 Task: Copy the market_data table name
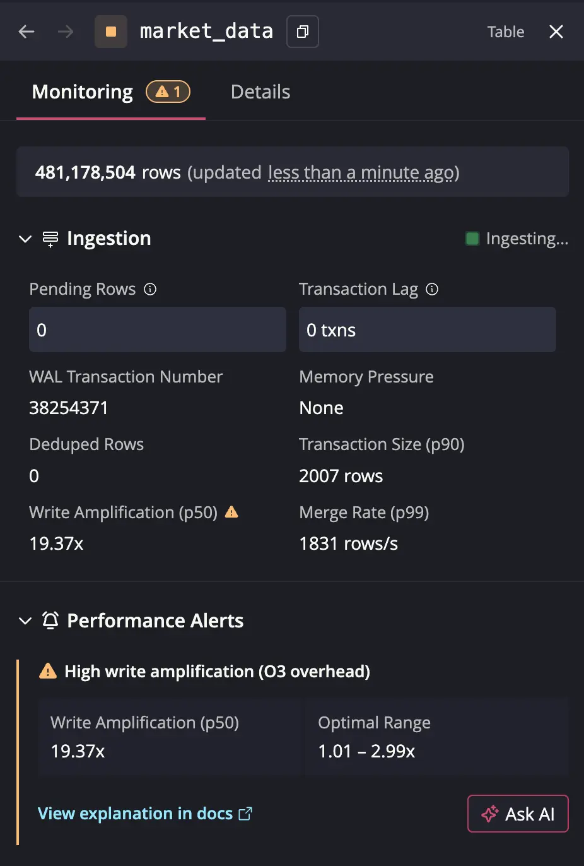point(303,32)
